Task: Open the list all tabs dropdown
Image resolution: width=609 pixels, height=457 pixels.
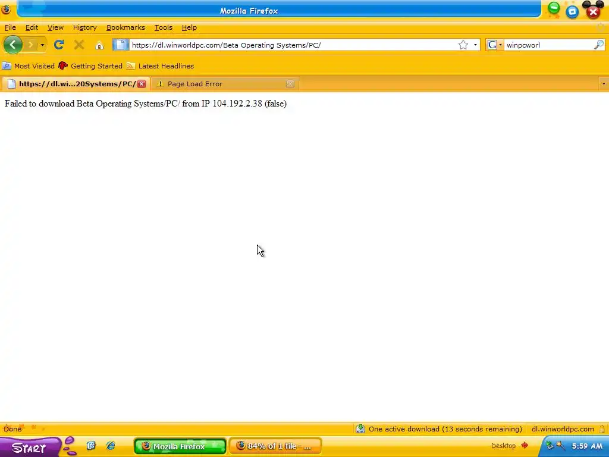Action: click(x=604, y=84)
